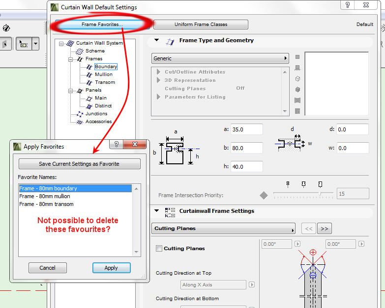
Task: Select Distinct panel tree item
Action: coord(103,106)
